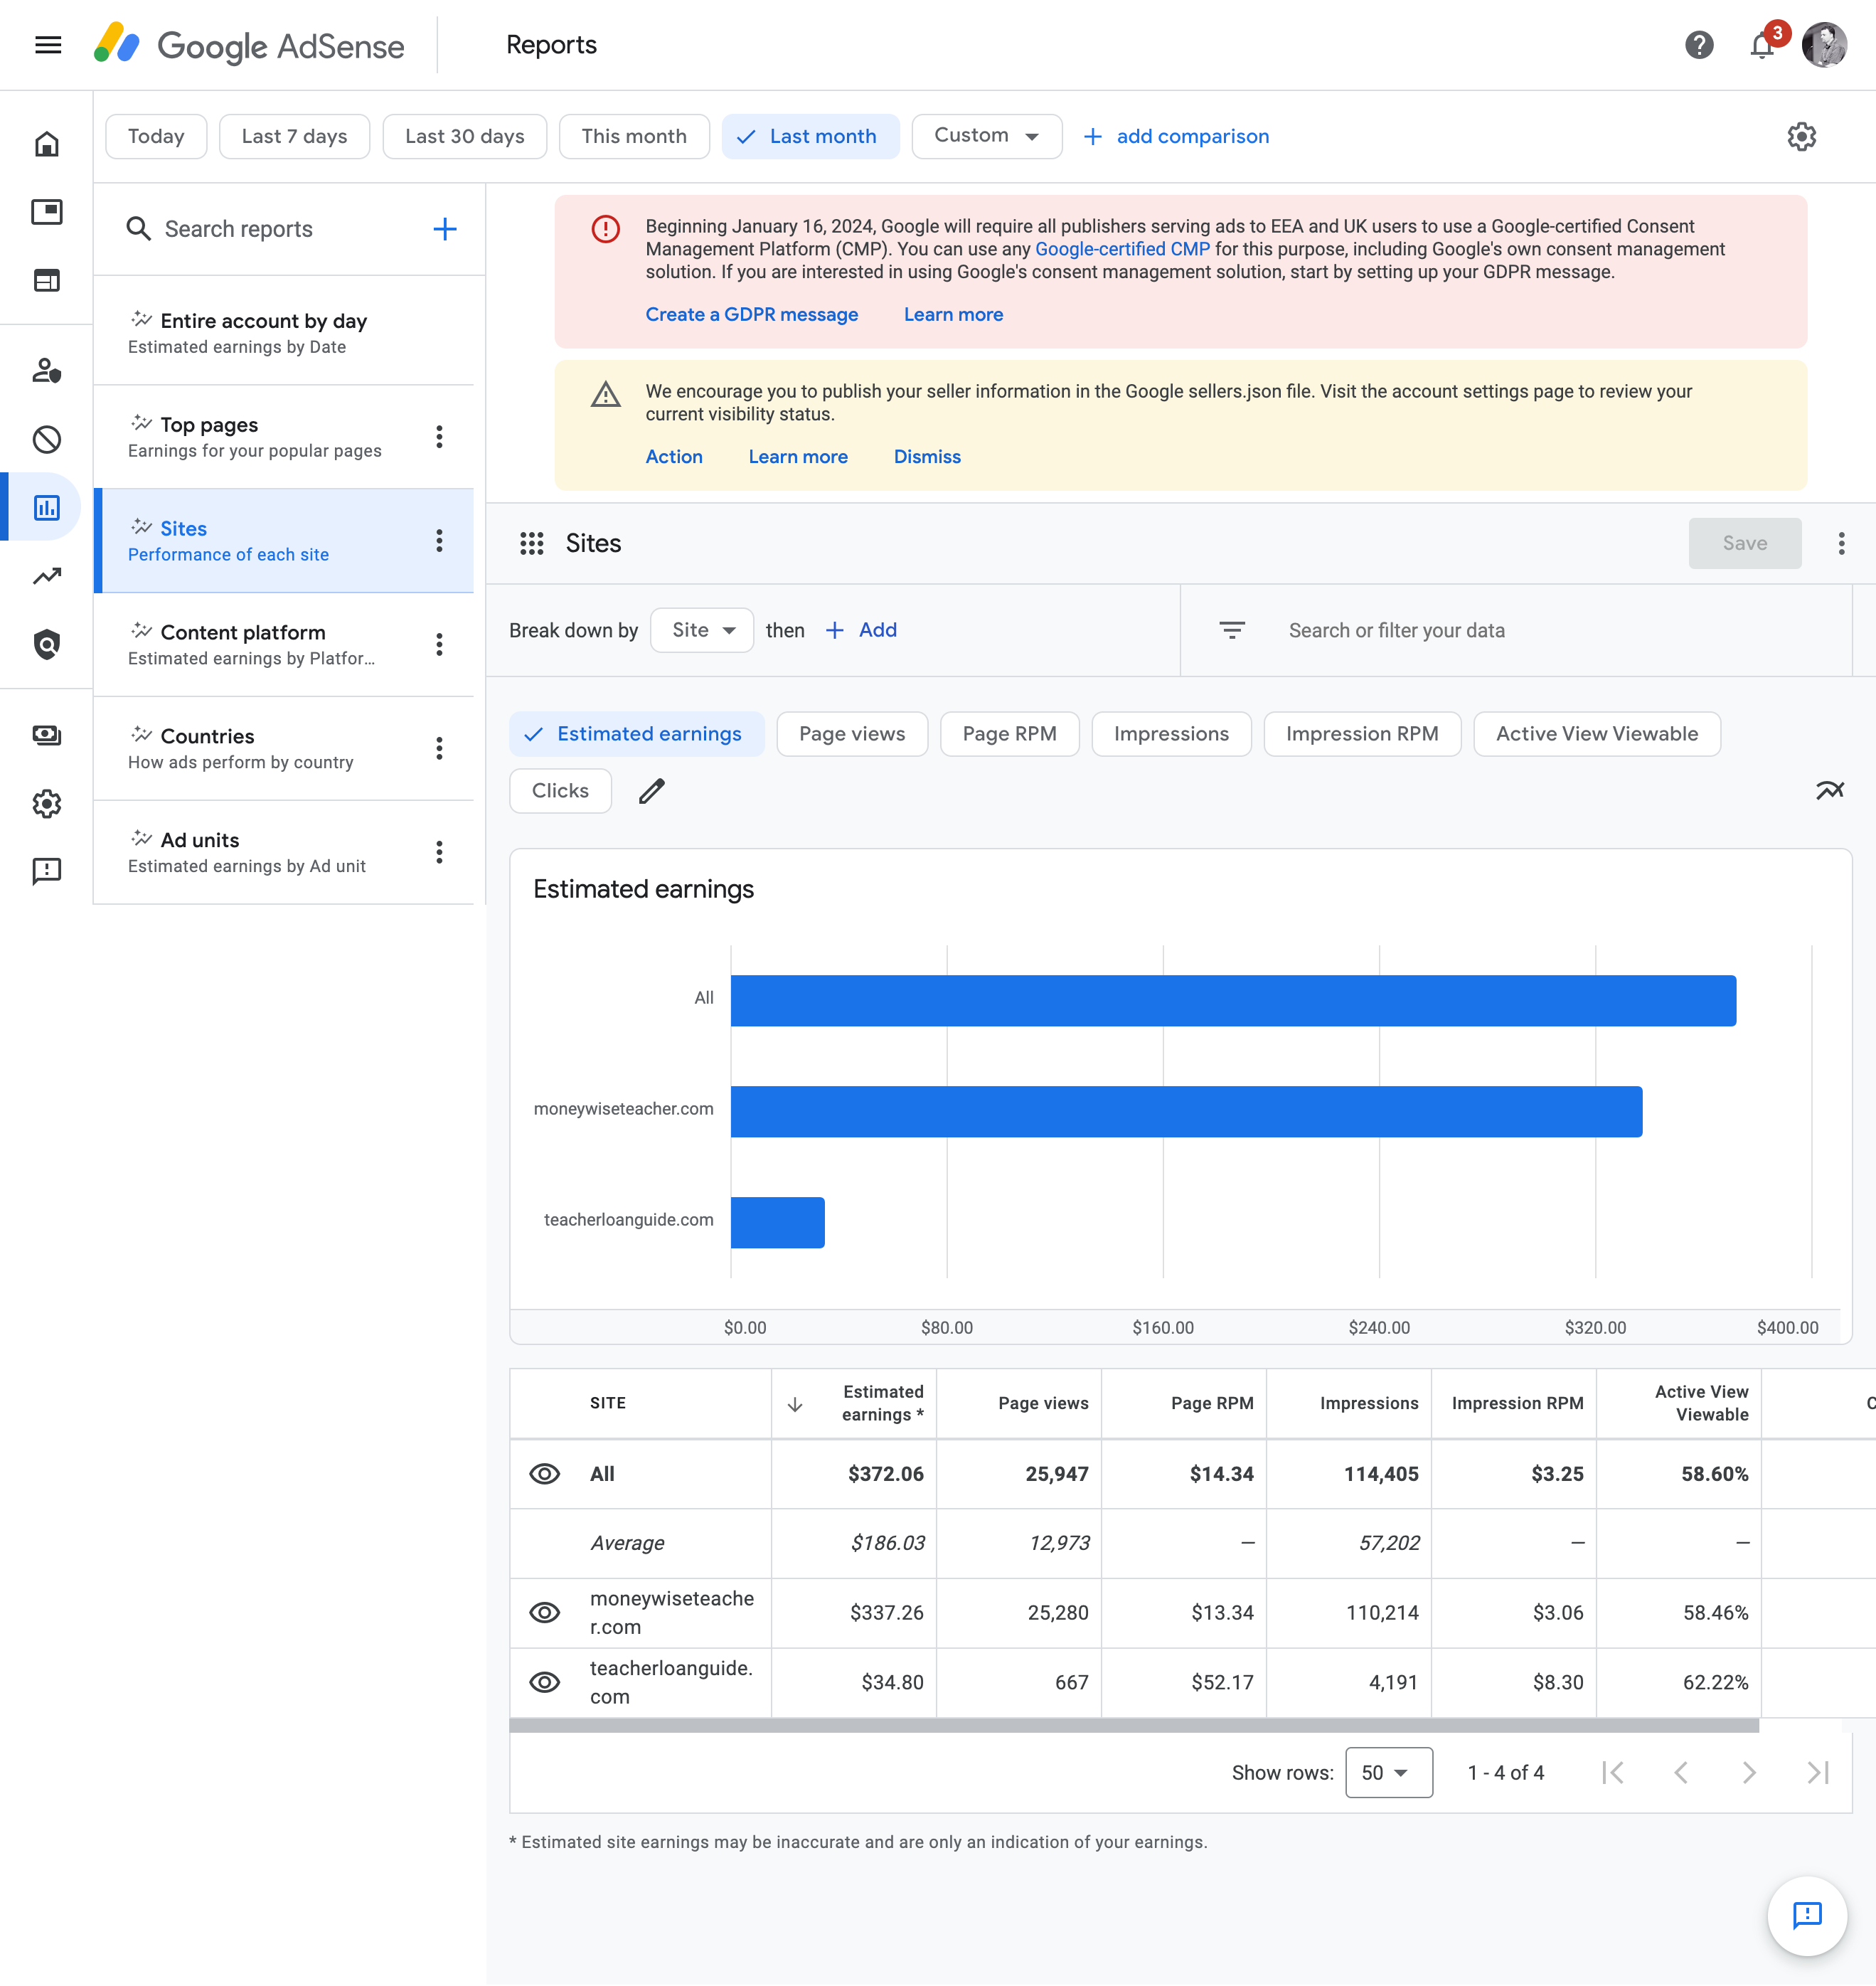Toggle visibility of teacherloanguide.com row
1876x1986 pixels.
pyautogui.click(x=544, y=1683)
